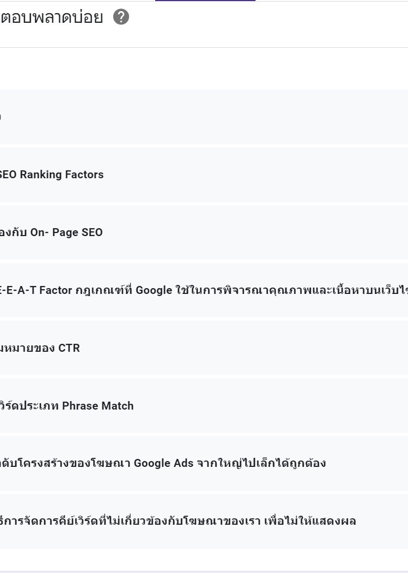Click the highlighted active tab indicator
Screen dimensions: 408x573
pos(205,1)
